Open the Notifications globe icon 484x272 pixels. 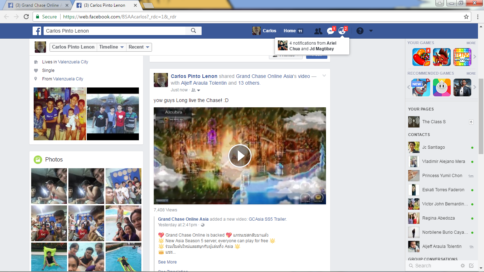coord(342,31)
